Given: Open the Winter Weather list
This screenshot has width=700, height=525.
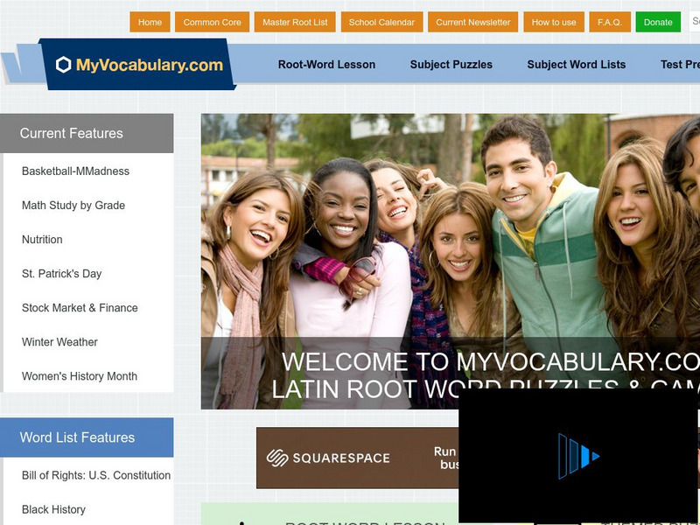Looking at the screenshot, I should 59,342.
